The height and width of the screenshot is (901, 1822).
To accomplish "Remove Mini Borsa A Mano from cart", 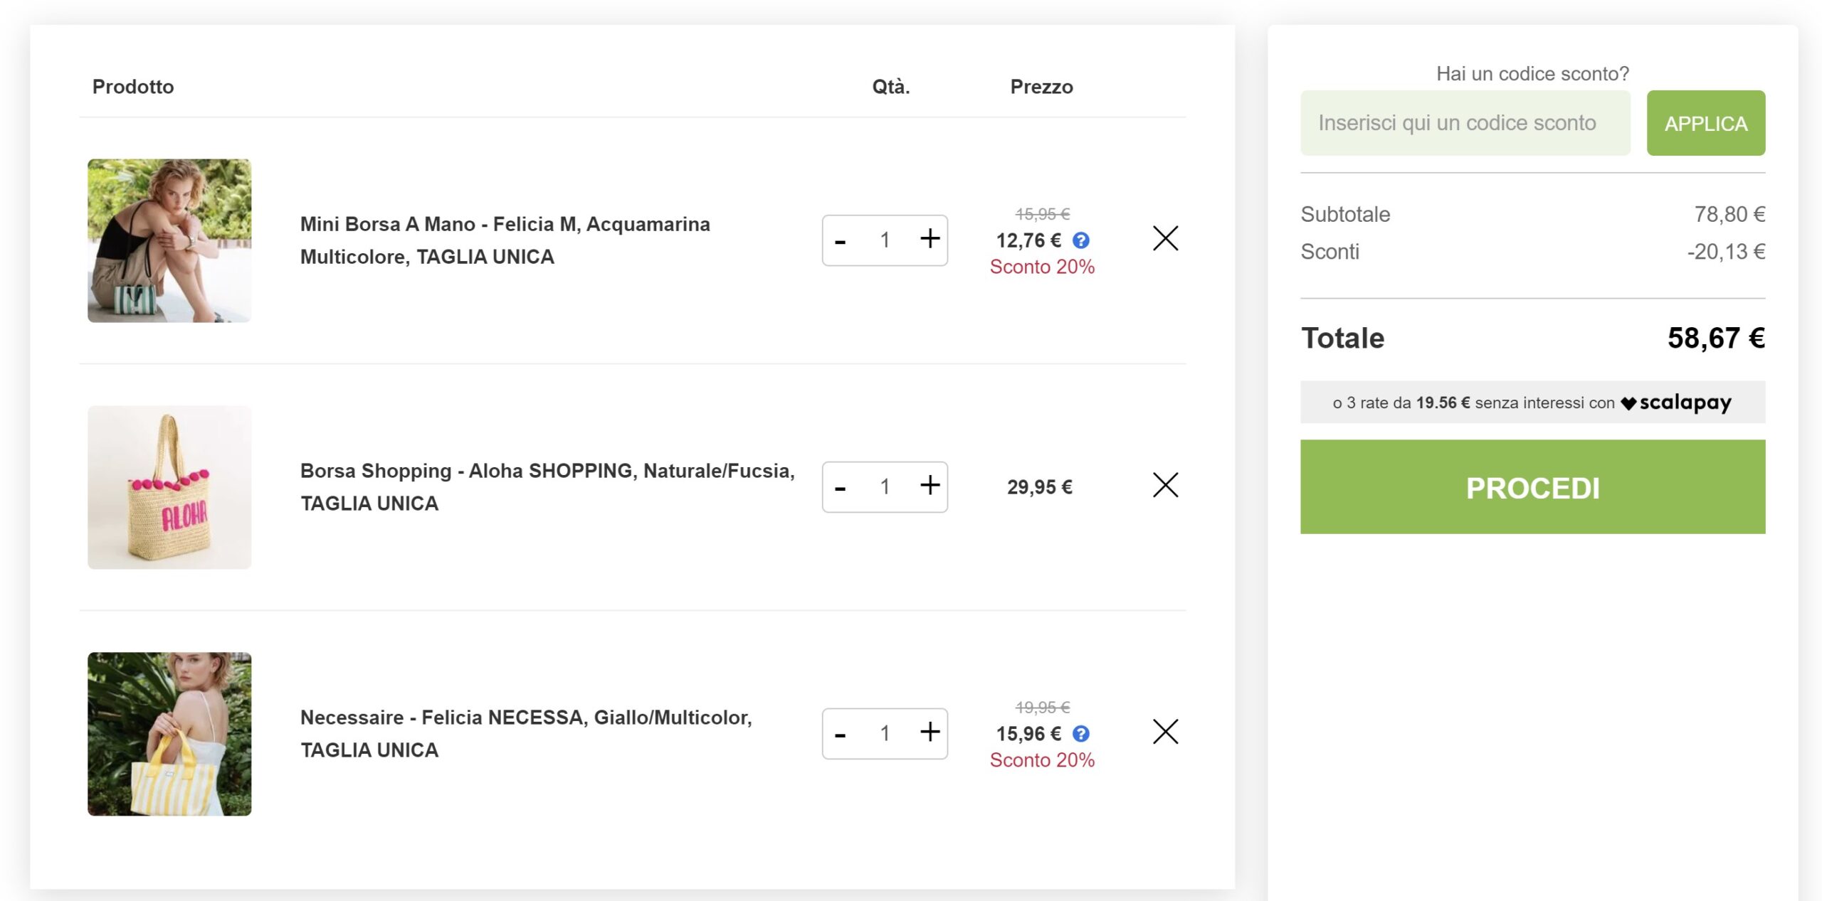I will coord(1165,239).
